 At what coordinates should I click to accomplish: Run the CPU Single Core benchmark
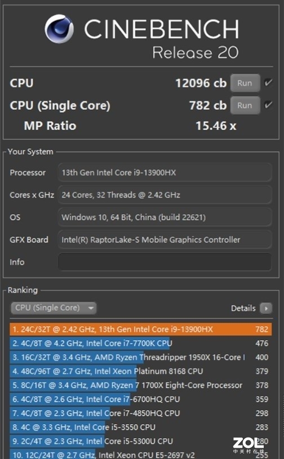[x=245, y=105]
